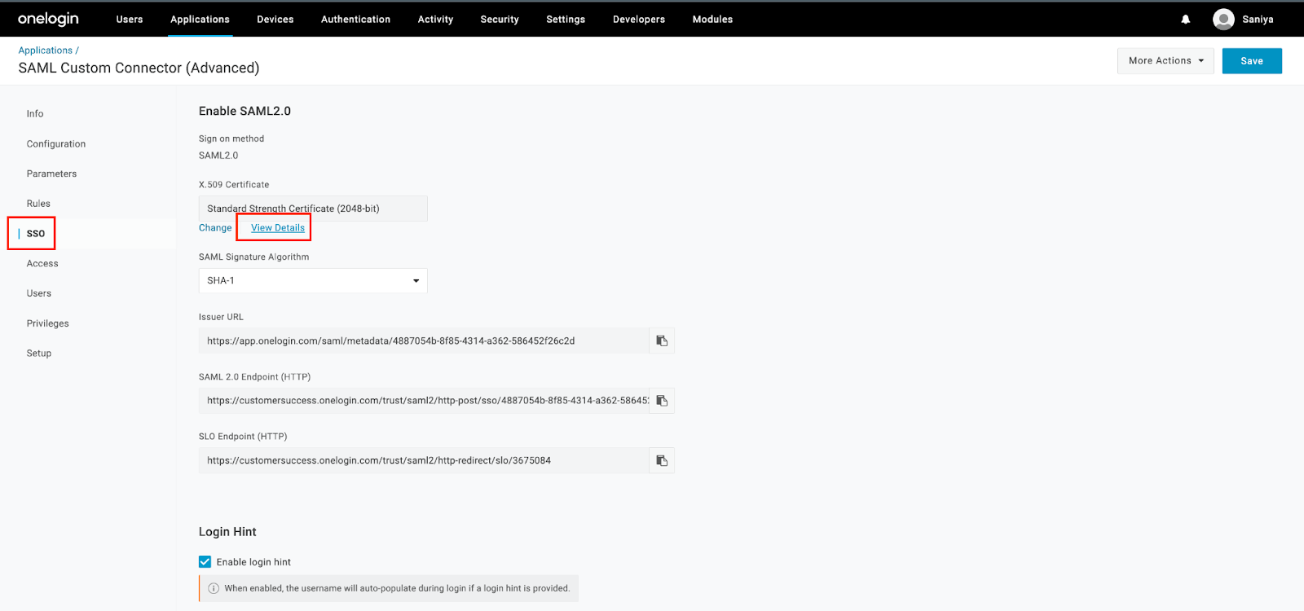Screen dimensions: 1304x611
Task: Click the 'SAML Custom Connector (Advanced)' title
Action: pos(139,68)
